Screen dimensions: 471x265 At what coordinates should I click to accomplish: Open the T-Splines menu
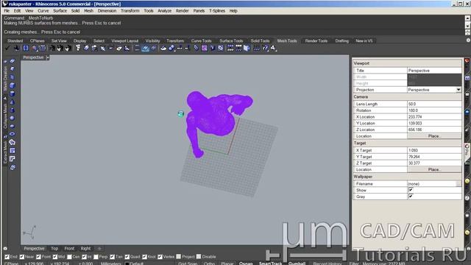click(217, 10)
